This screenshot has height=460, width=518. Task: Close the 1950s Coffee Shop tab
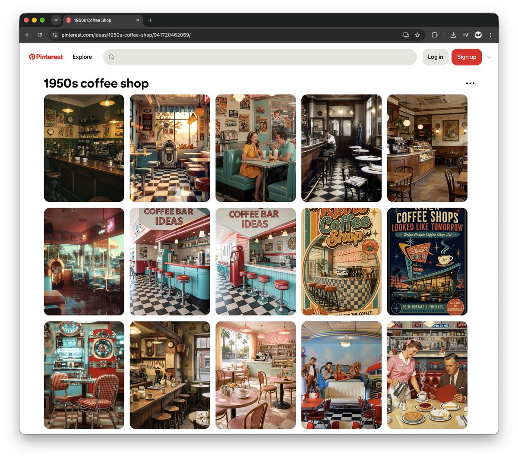pos(138,20)
